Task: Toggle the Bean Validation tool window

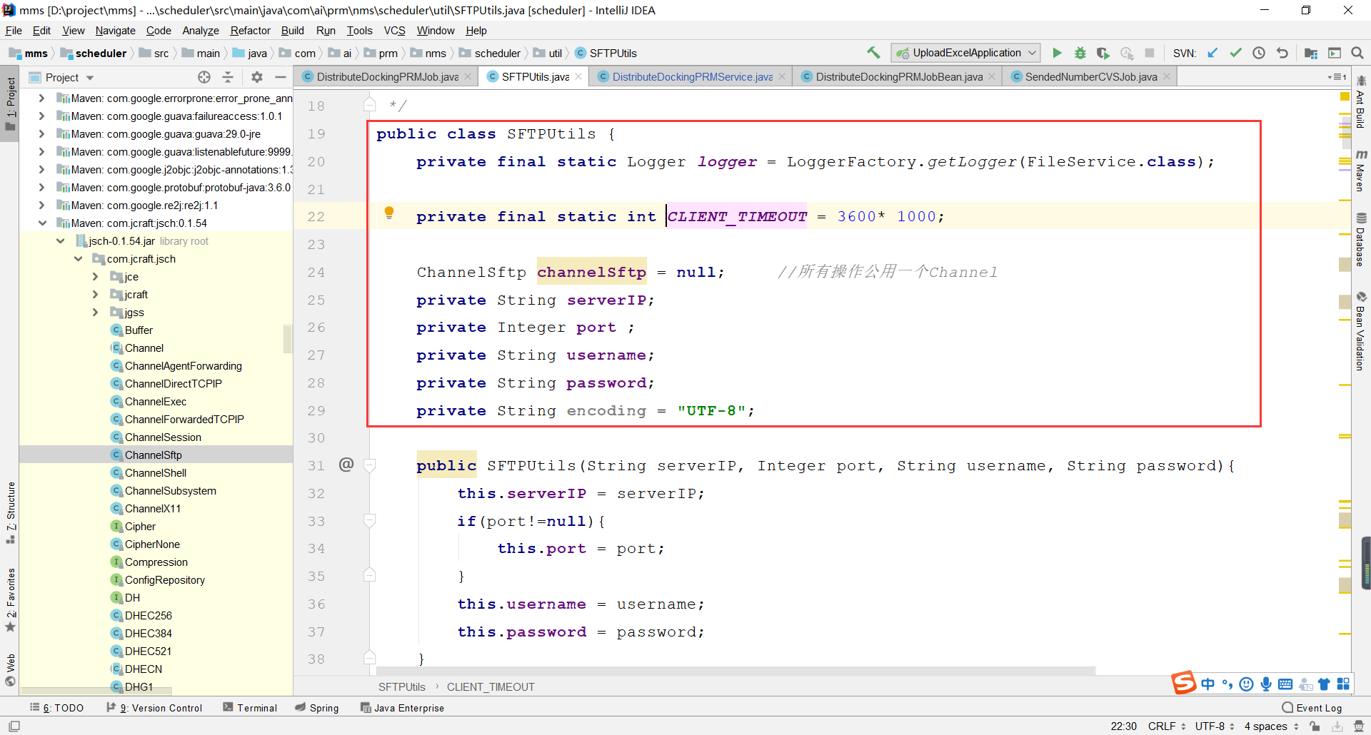Action: [1361, 331]
